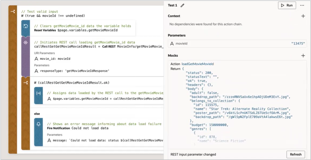Select the Call REST action icon

[x=25, y=42]
